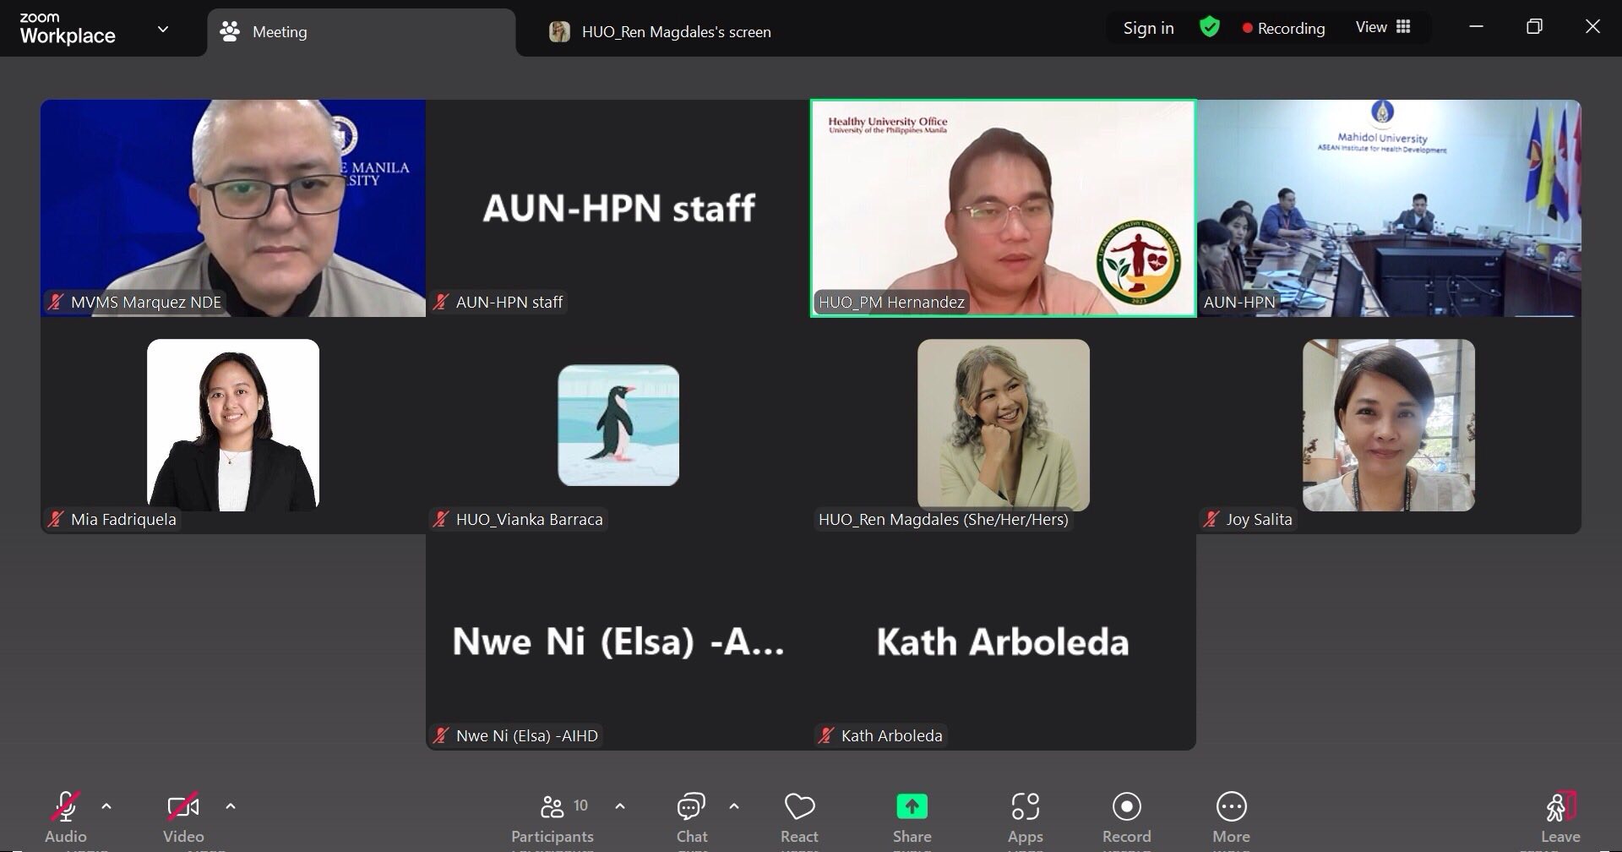Click the green Share screen icon
The image size is (1622, 852).
pyautogui.click(x=912, y=806)
